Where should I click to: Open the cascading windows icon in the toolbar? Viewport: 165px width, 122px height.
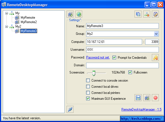click(x=138, y=14)
